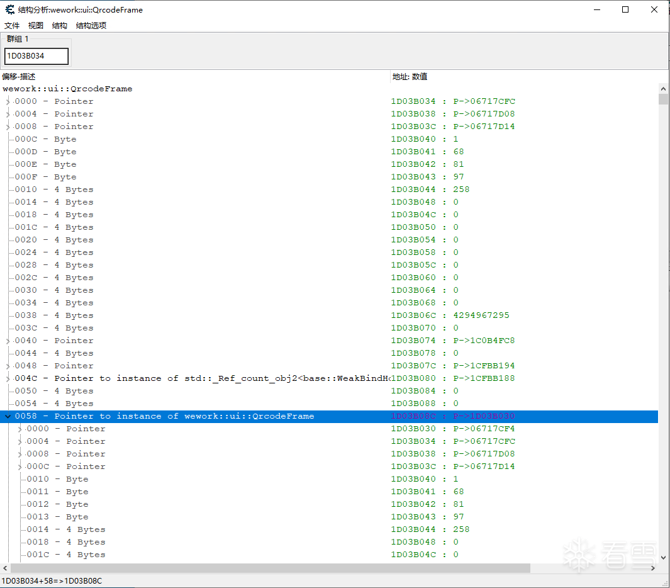This screenshot has width=670, height=588.
Task: Click the value P->06717CF4
Action: pos(484,429)
